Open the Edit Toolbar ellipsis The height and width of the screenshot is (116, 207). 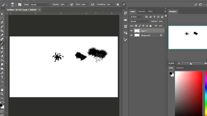point(2,98)
